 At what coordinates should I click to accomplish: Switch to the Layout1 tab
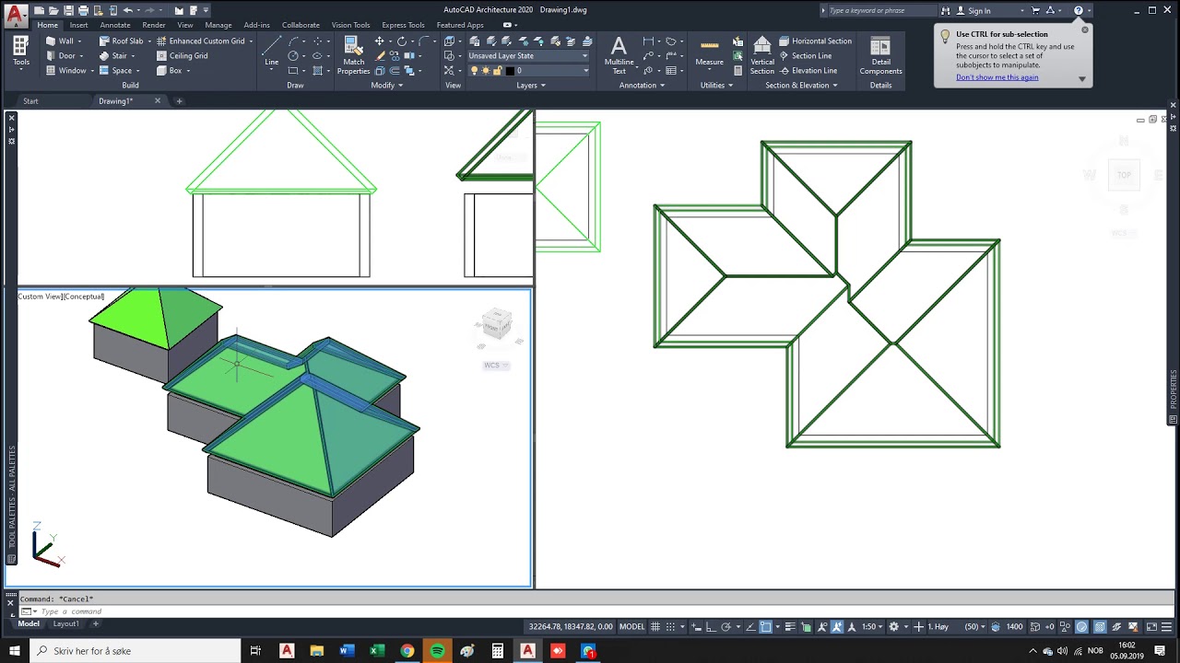pyautogui.click(x=65, y=623)
